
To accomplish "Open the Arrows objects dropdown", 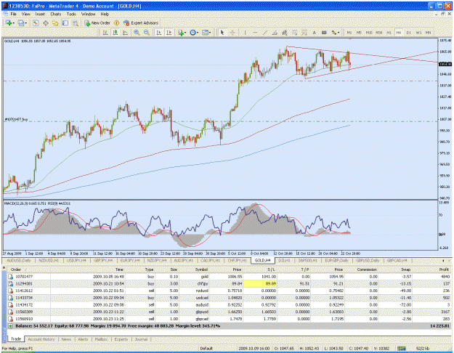I will click(x=336, y=33).
